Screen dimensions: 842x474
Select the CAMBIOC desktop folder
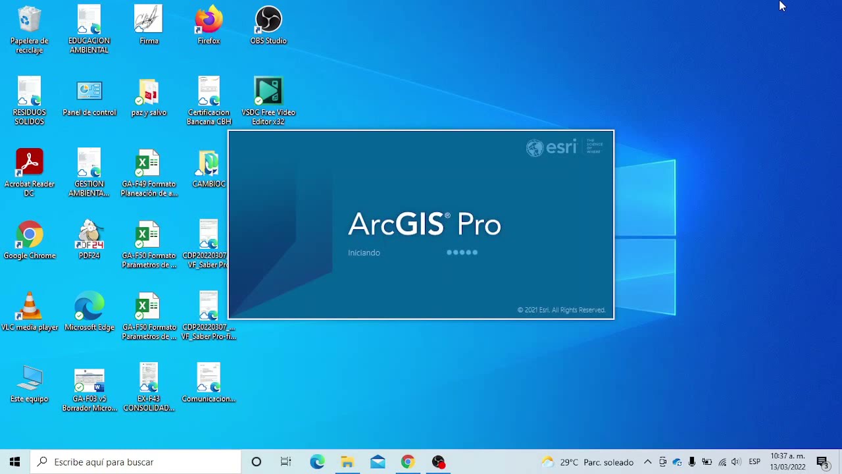pos(209,169)
